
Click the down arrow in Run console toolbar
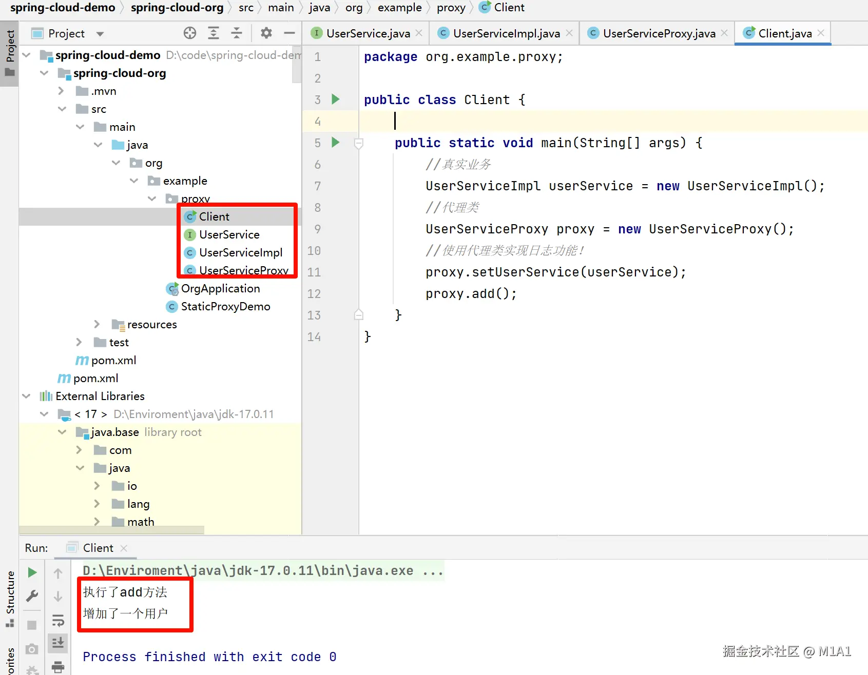(58, 597)
